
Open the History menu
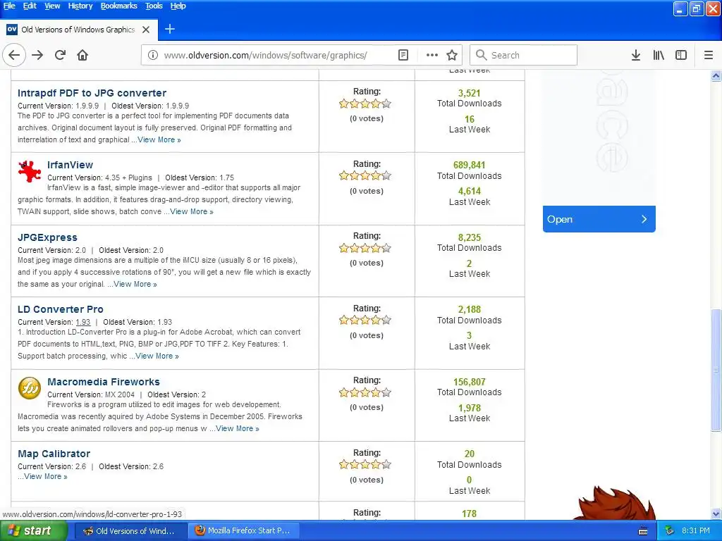tap(80, 6)
